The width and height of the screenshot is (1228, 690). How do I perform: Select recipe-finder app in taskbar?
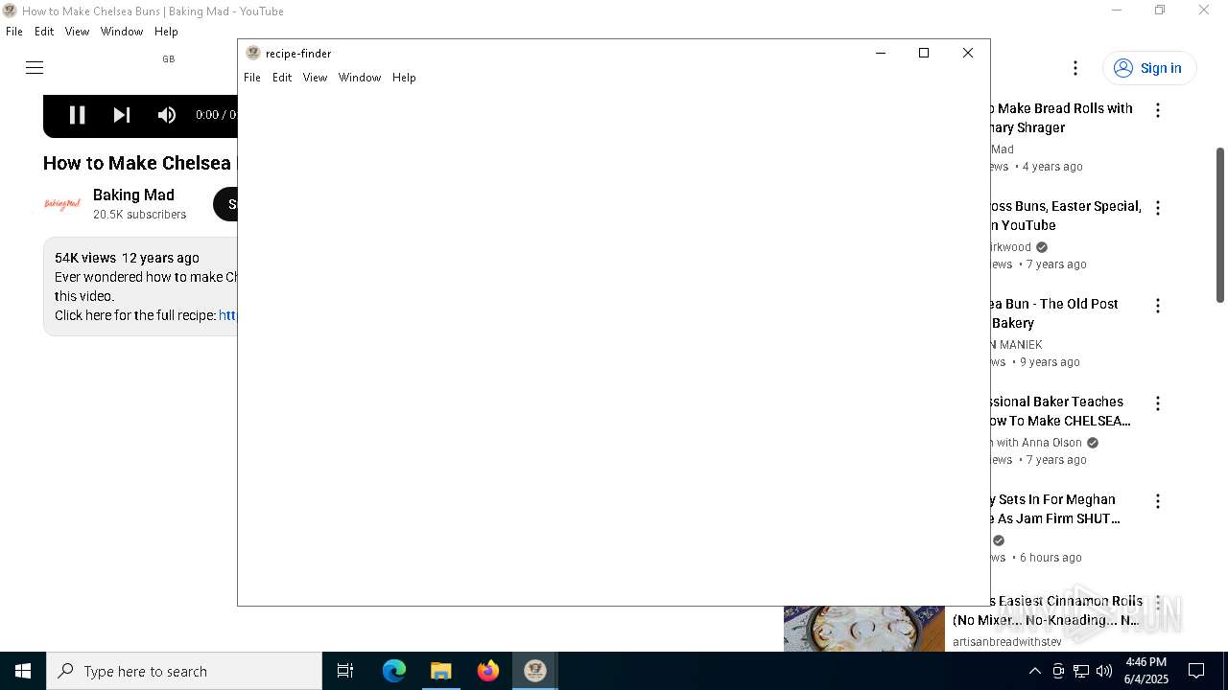[535, 671]
